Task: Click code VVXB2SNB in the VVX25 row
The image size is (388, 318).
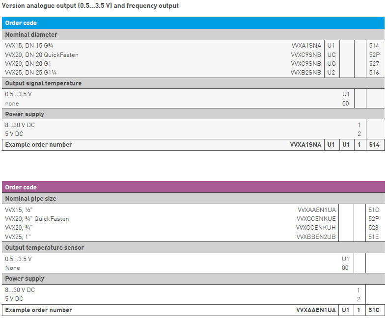Action: [306, 73]
